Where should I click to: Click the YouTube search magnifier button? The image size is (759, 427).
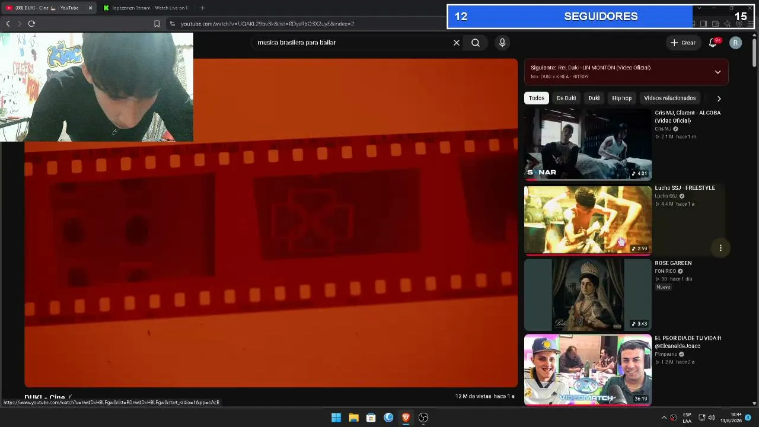(476, 43)
